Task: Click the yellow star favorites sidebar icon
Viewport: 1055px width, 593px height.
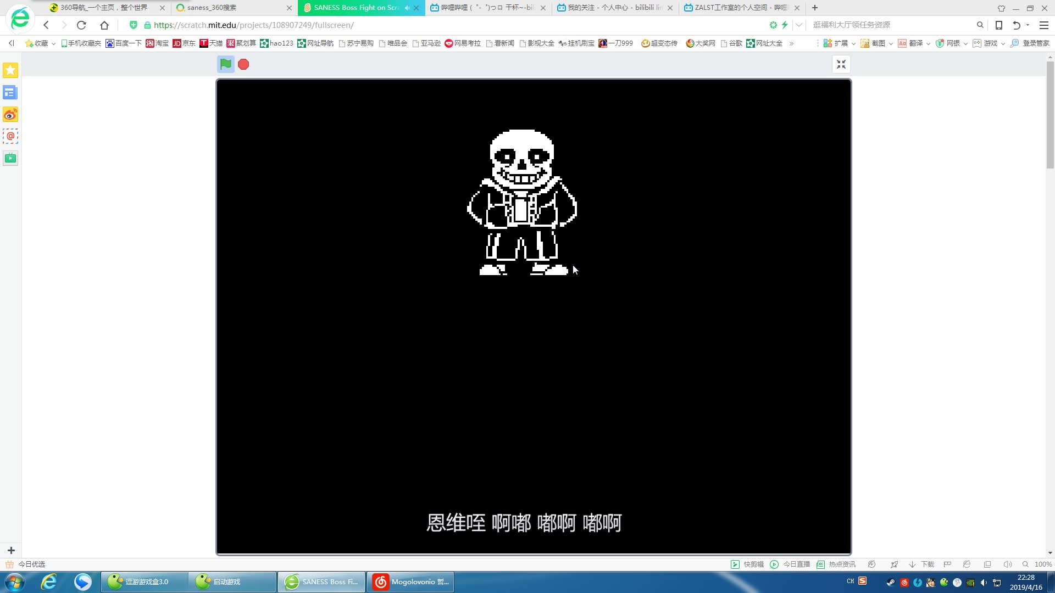Action: point(10,70)
